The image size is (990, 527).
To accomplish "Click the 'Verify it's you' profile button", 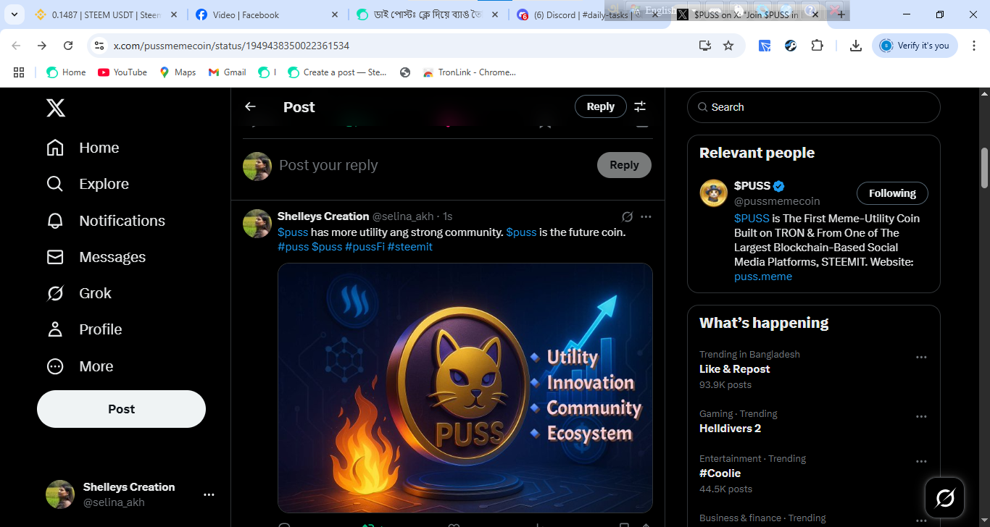I will coord(915,46).
